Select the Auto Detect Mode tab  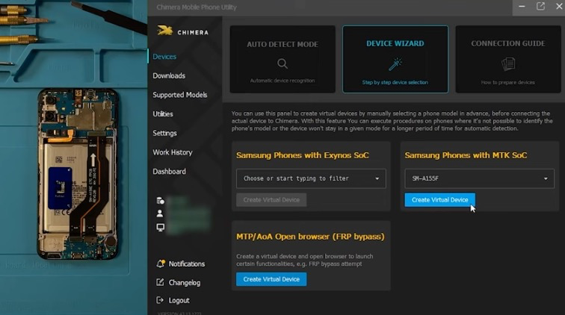(x=282, y=60)
